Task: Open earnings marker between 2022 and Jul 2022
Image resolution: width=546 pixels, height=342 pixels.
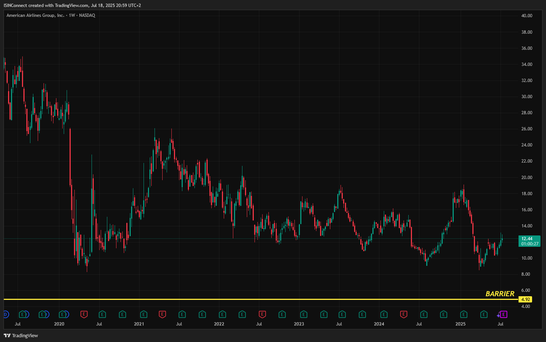Action: click(x=242, y=314)
